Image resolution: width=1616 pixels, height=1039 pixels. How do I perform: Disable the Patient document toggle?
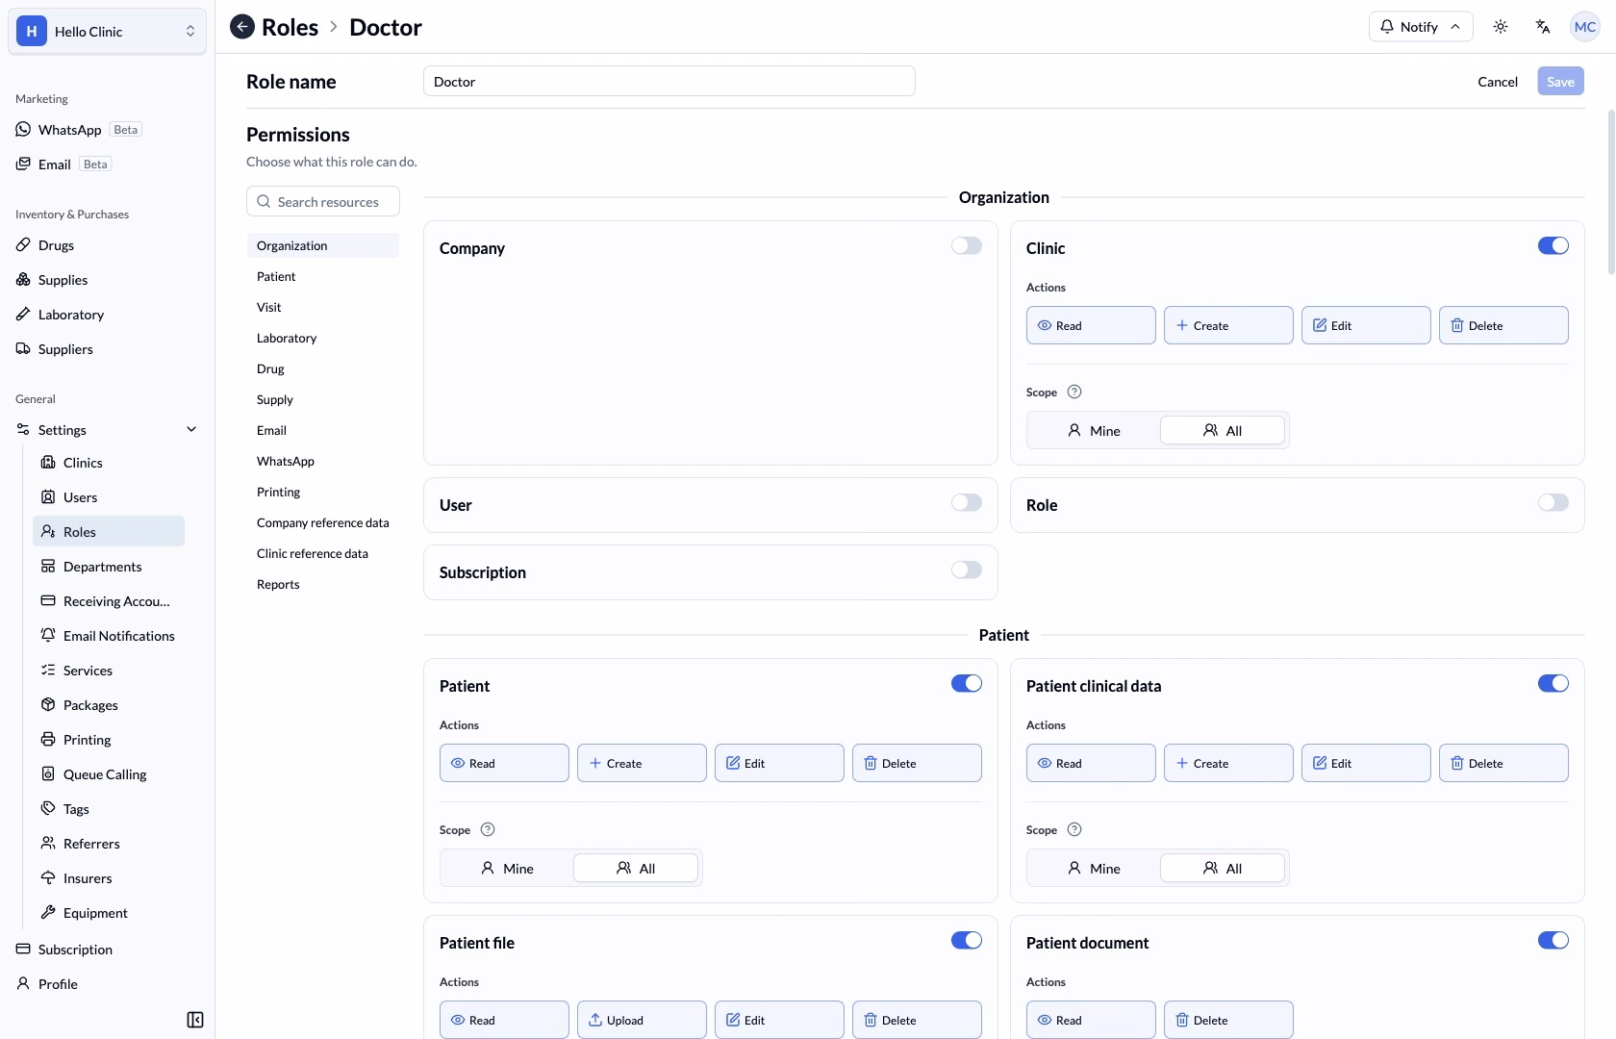(1553, 941)
